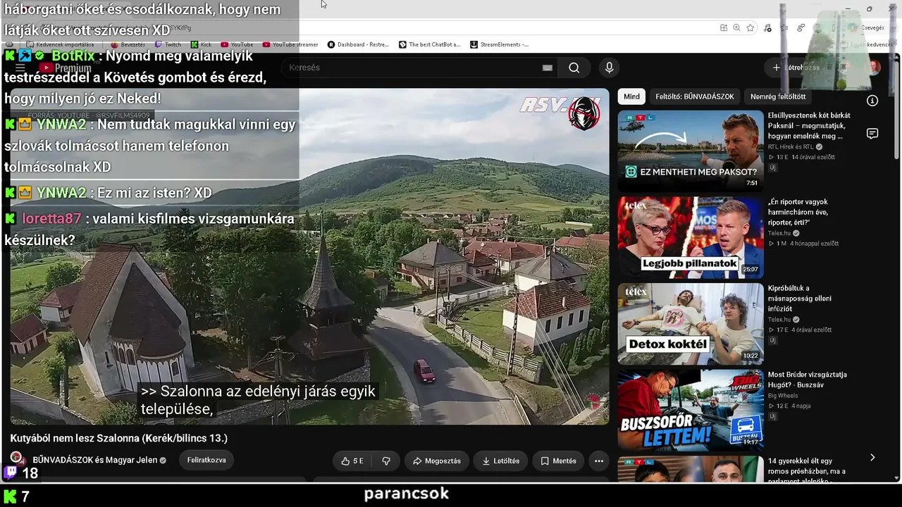Click the channel ninja logo on video

coord(585,114)
